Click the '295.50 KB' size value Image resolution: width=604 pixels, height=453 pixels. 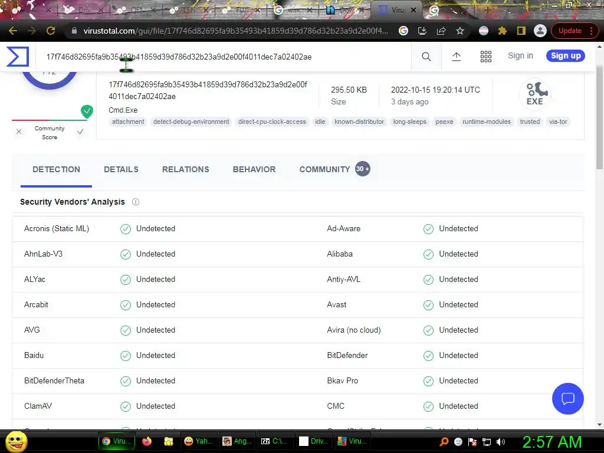[x=349, y=90]
